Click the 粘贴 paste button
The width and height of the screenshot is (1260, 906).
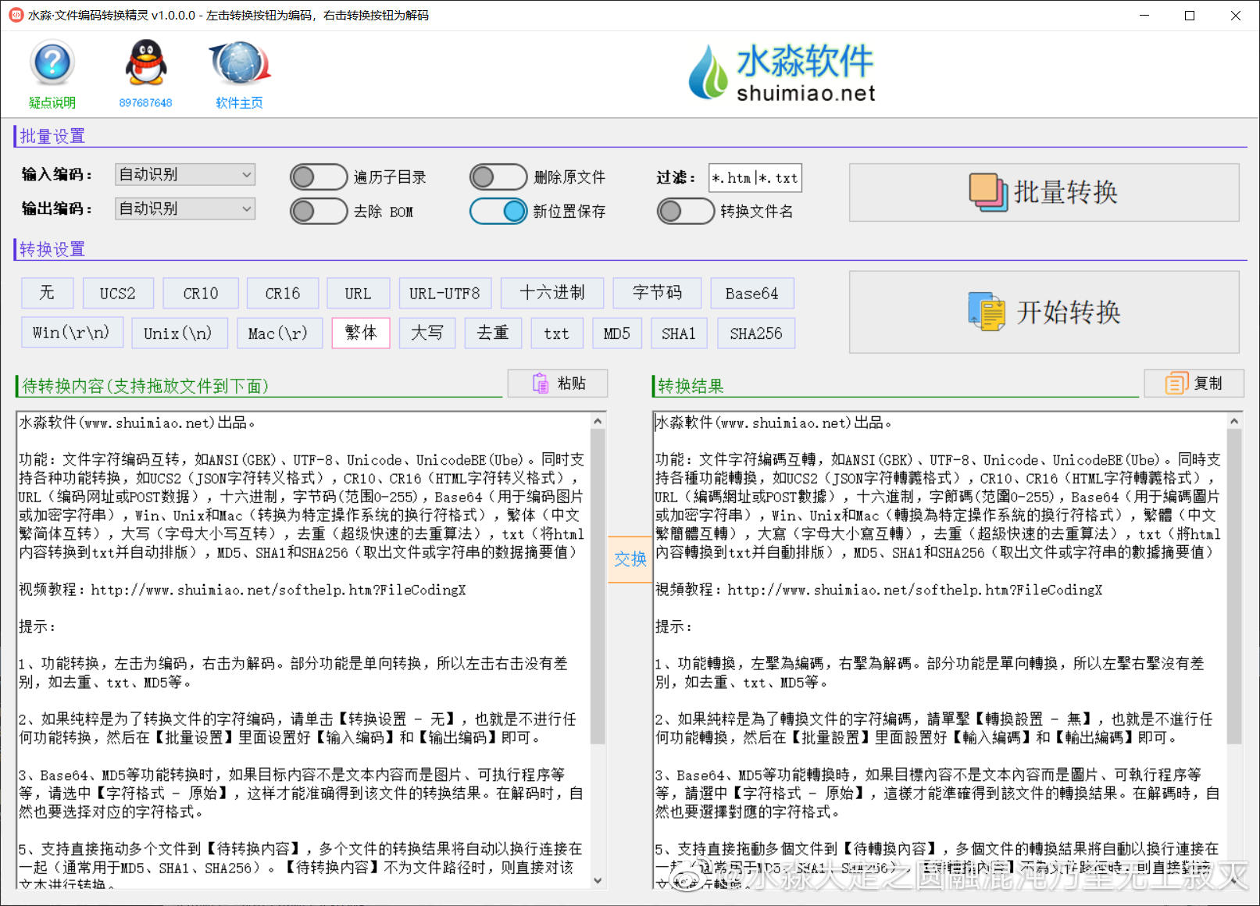coord(558,383)
